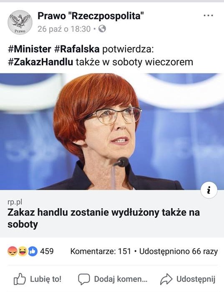Viewport: 224px width, 292px height.
Task: Open the #Minister hashtag
Action: tap(30, 49)
